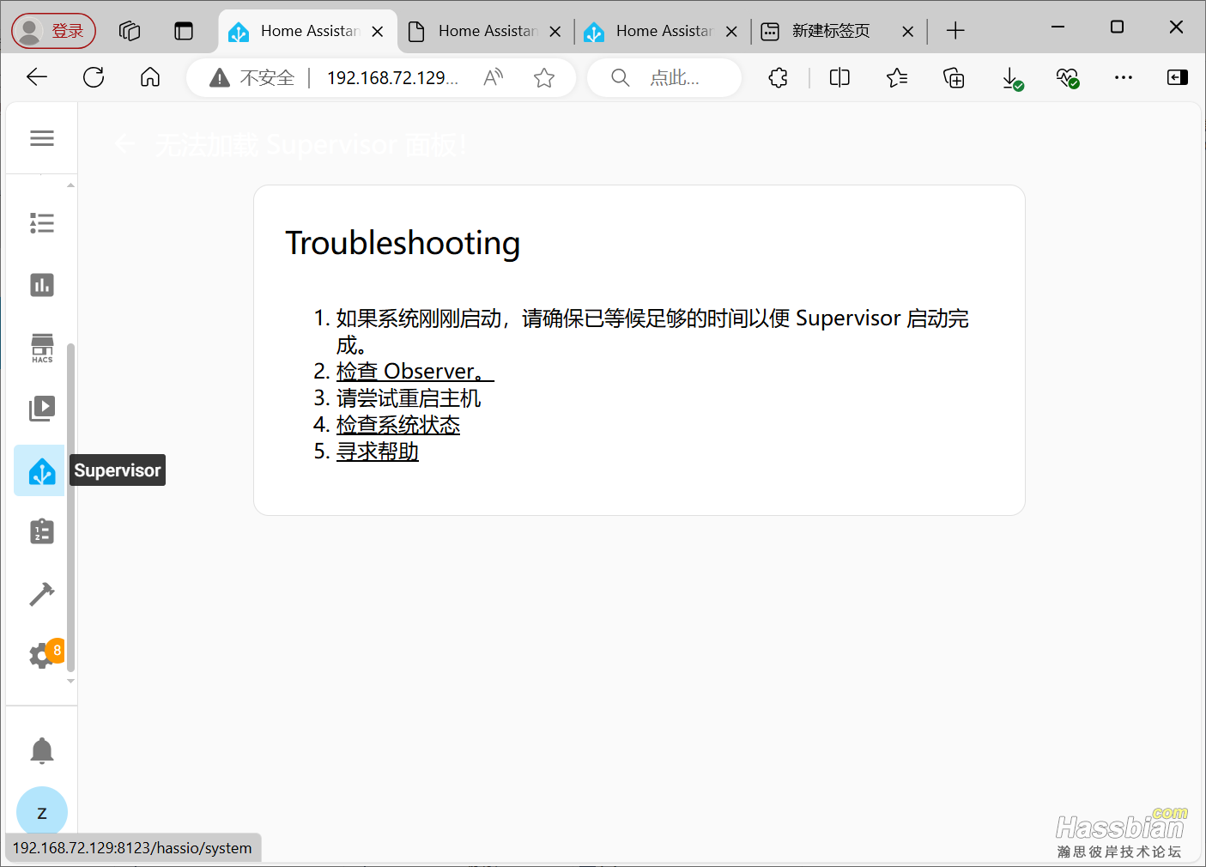Close the third Home Assistant tab
This screenshot has width=1206, height=867.
click(731, 32)
